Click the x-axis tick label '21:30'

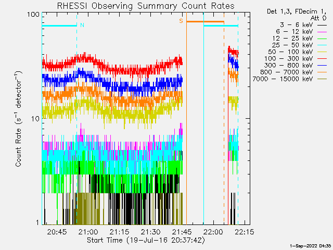(150, 232)
